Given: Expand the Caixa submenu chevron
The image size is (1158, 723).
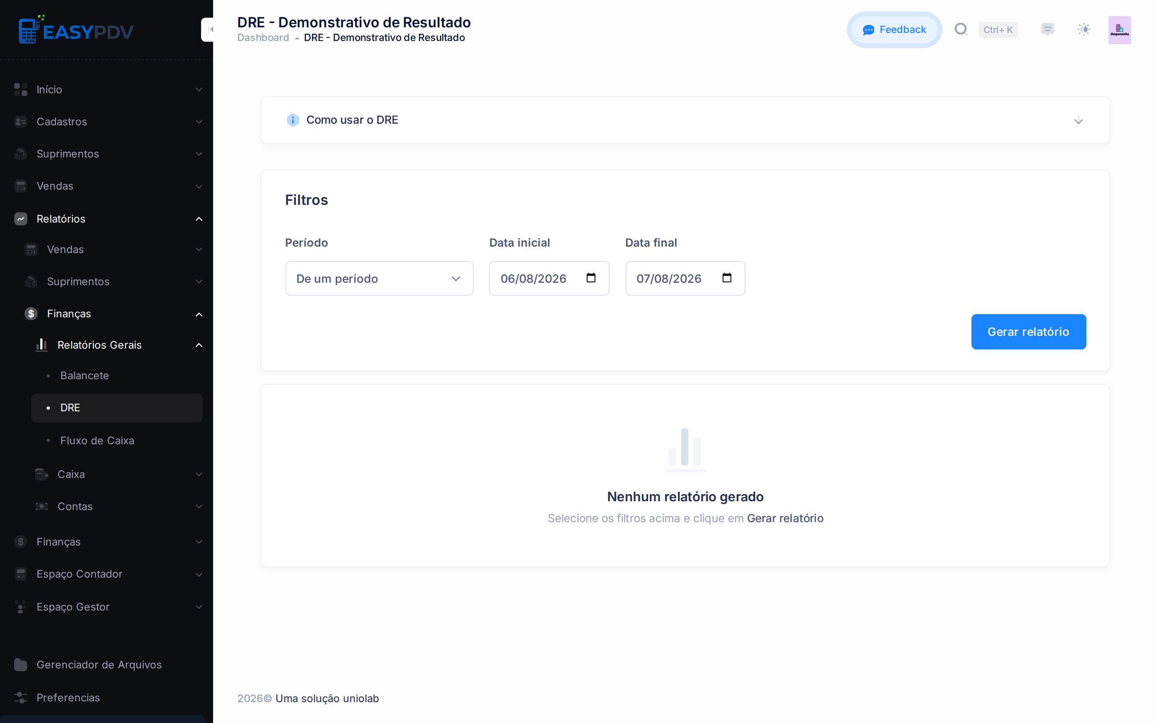Looking at the screenshot, I should [x=199, y=474].
